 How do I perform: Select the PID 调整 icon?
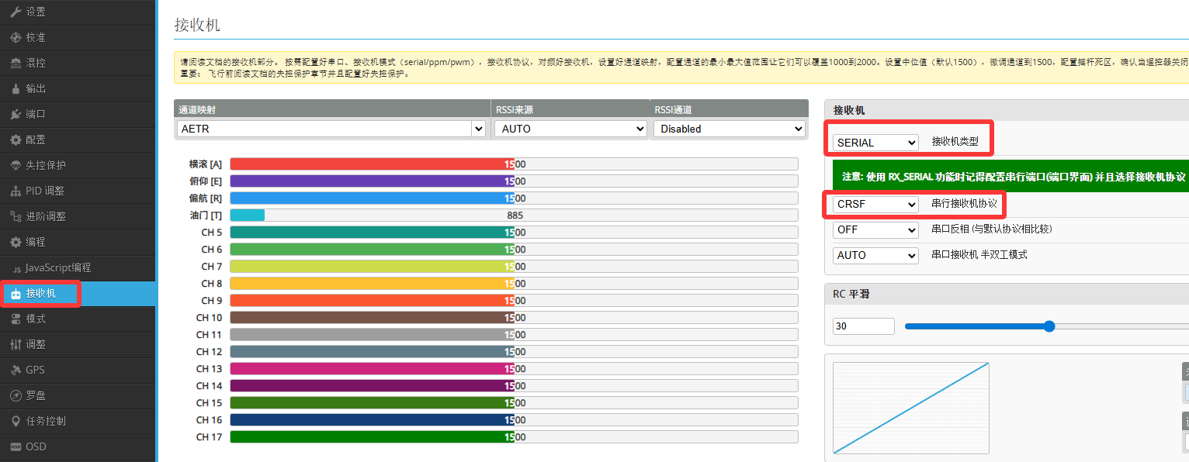tap(16, 191)
